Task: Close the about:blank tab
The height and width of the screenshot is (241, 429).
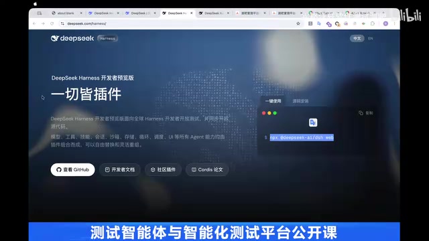Action: [81, 13]
